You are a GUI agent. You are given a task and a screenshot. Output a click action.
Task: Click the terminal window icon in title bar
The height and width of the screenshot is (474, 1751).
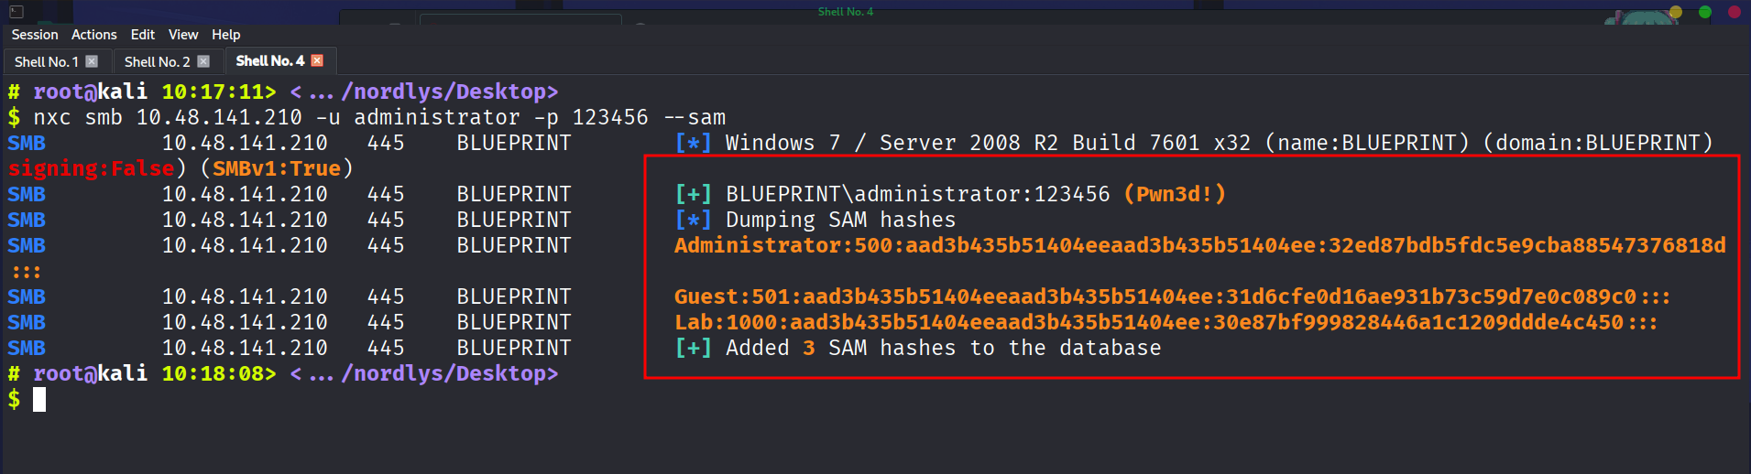pyautogui.click(x=16, y=12)
